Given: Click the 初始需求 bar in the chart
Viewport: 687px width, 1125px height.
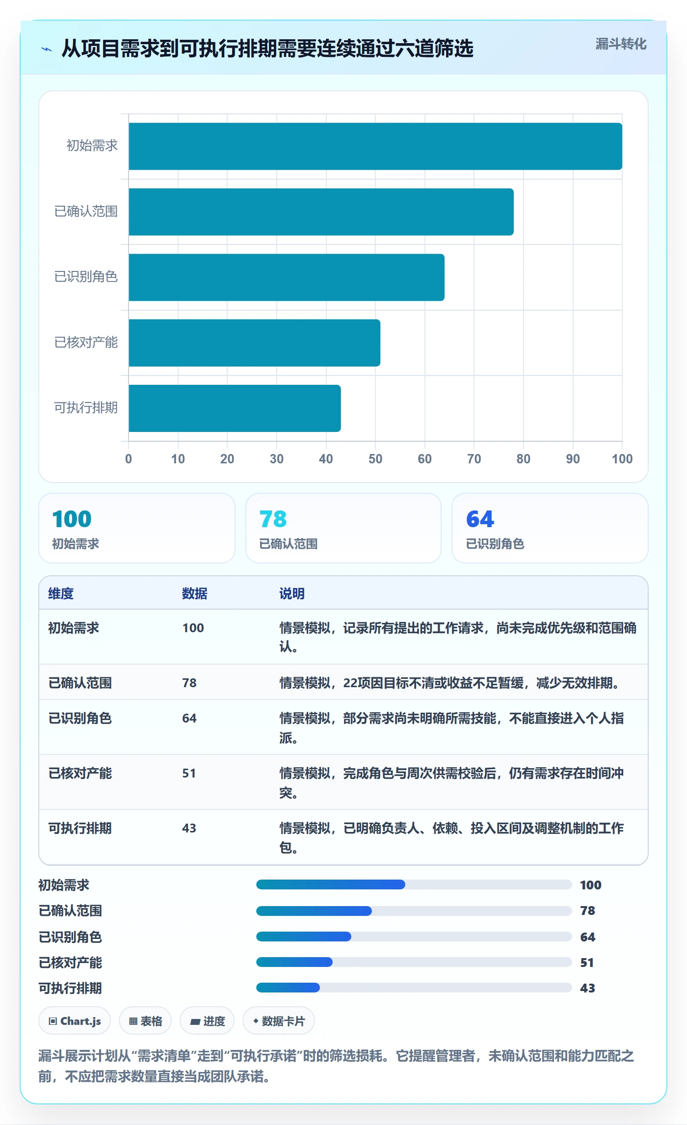Looking at the screenshot, I should click(x=375, y=146).
